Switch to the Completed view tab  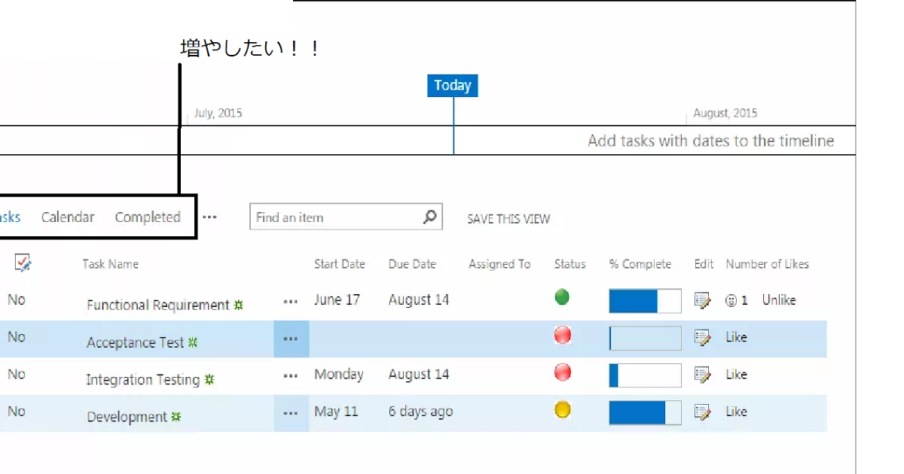click(x=148, y=217)
